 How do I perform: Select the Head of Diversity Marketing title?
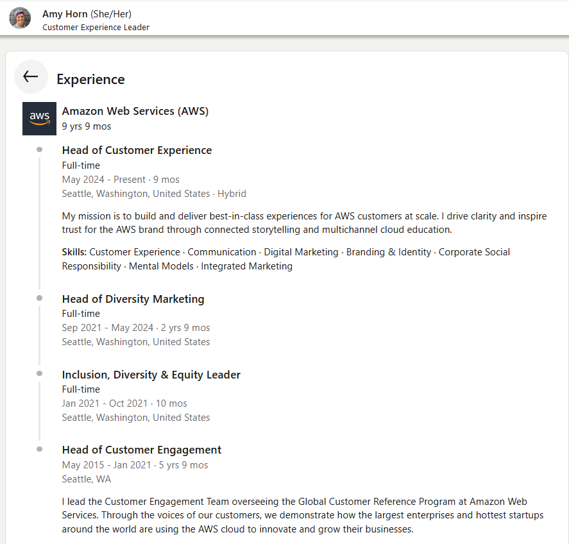(133, 299)
